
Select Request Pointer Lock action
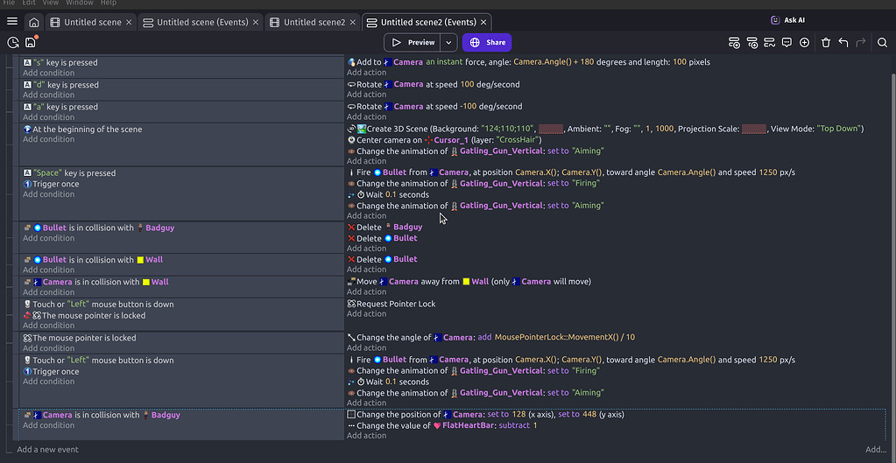[392, 304]
